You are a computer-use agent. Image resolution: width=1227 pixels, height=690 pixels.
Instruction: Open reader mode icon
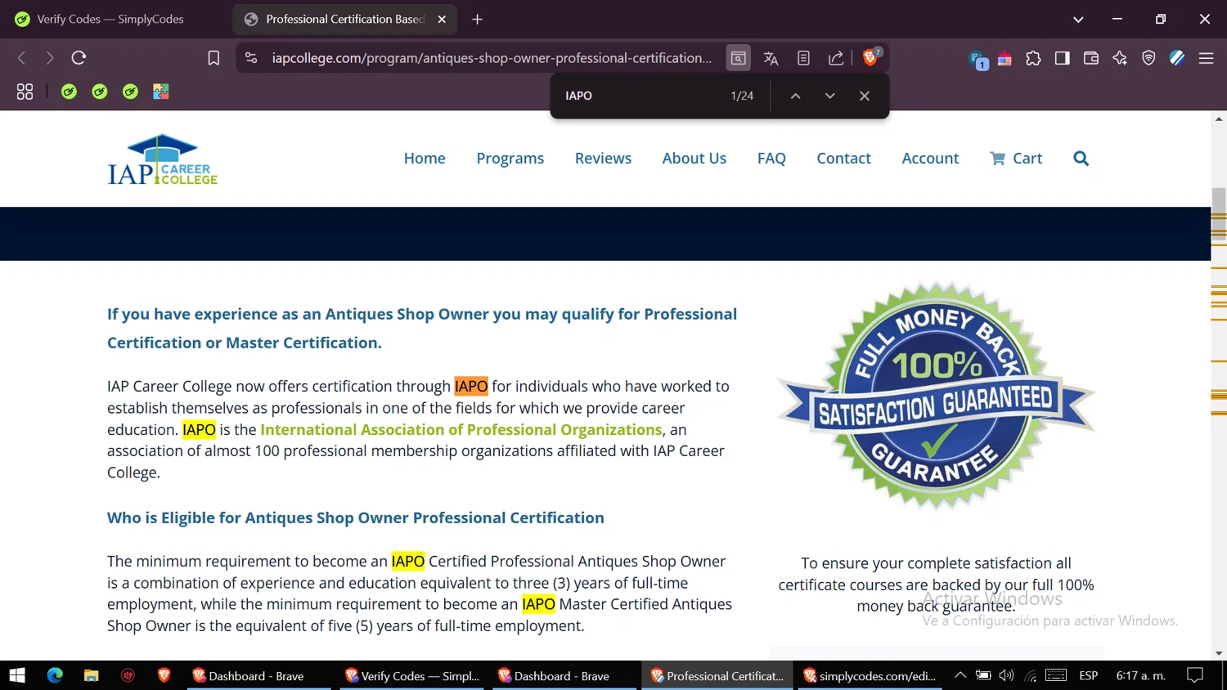[803, 58]
